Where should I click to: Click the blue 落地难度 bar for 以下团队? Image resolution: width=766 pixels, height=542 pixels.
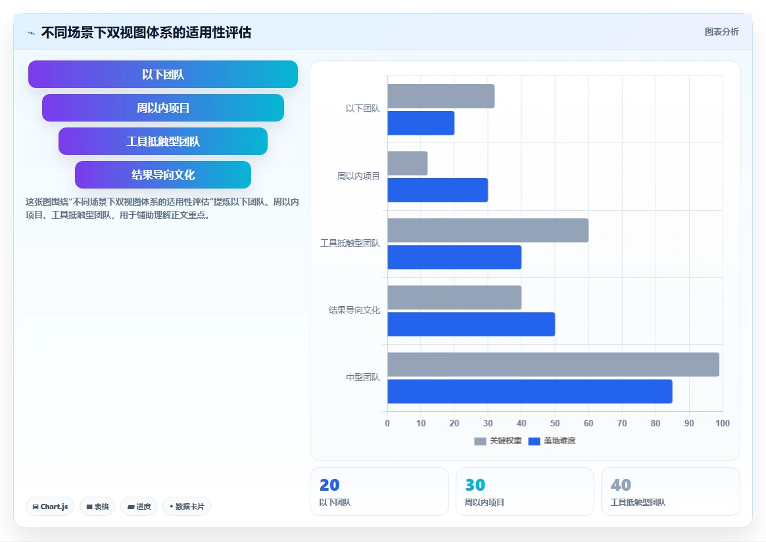[421, 123]
